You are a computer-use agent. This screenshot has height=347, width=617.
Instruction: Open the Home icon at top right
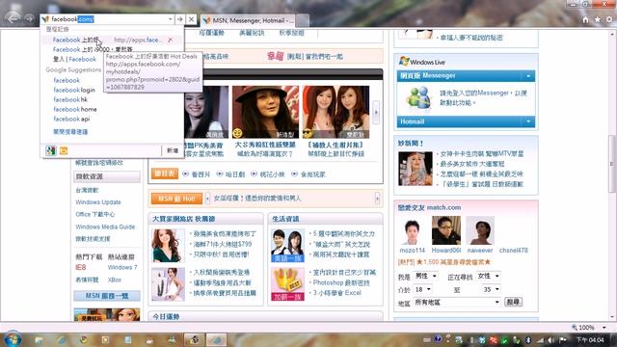585,19
